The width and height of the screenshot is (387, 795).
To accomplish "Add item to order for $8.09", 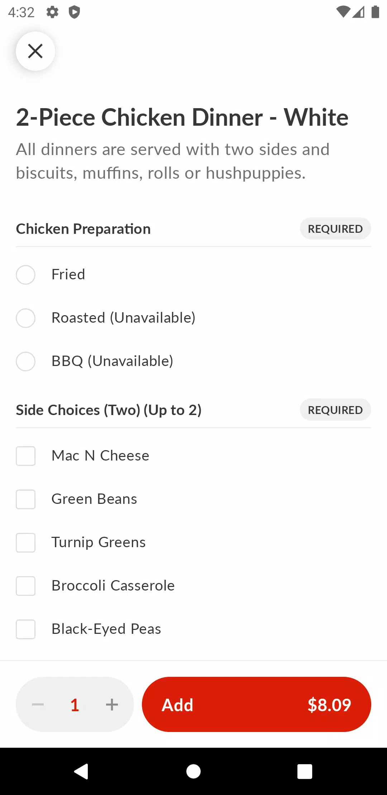I will (257, 704).
